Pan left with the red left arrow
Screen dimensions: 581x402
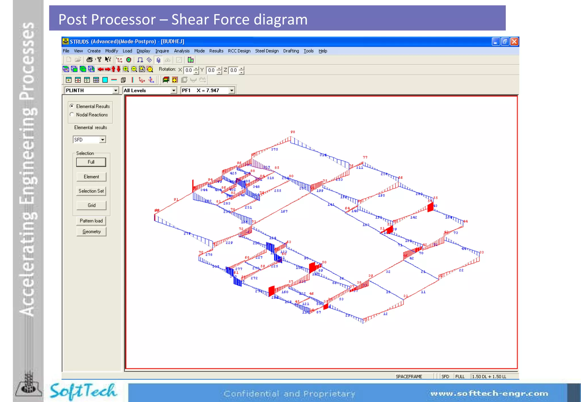click(100, 69)
